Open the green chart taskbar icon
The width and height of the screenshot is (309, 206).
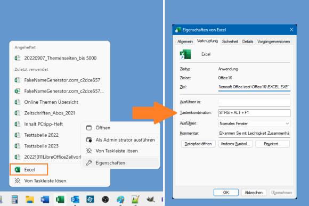135,199
